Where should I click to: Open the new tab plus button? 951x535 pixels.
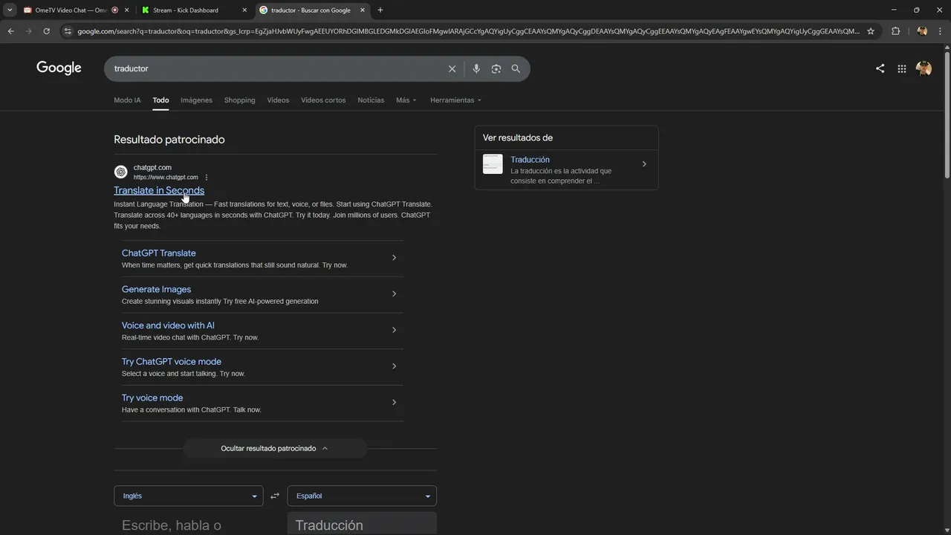coord(380,10)
